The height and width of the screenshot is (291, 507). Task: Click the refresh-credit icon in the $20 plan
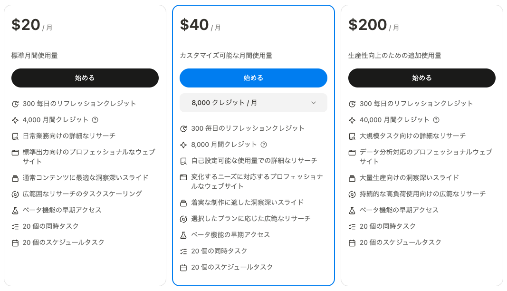(15, 104)
